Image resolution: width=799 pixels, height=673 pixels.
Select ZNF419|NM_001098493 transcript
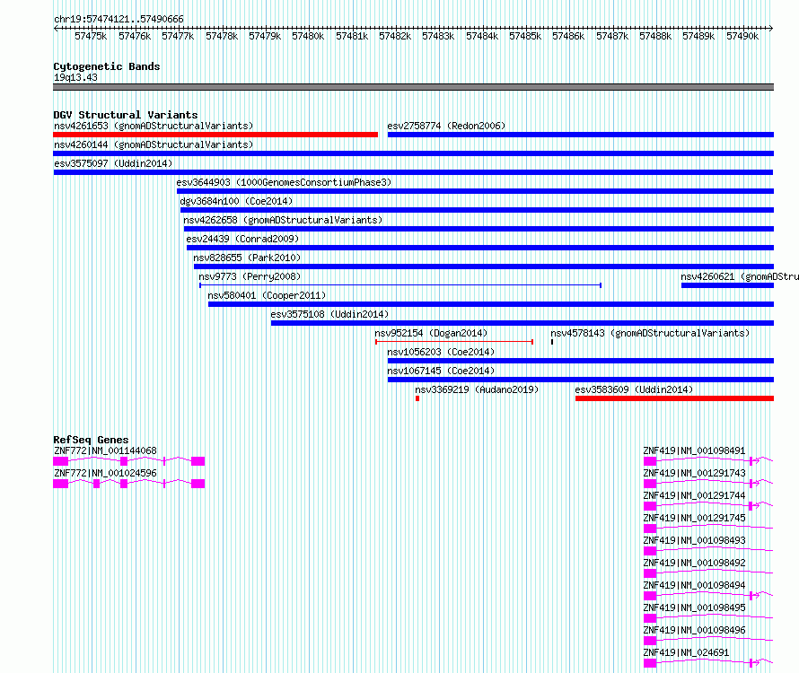click(694, 540)
